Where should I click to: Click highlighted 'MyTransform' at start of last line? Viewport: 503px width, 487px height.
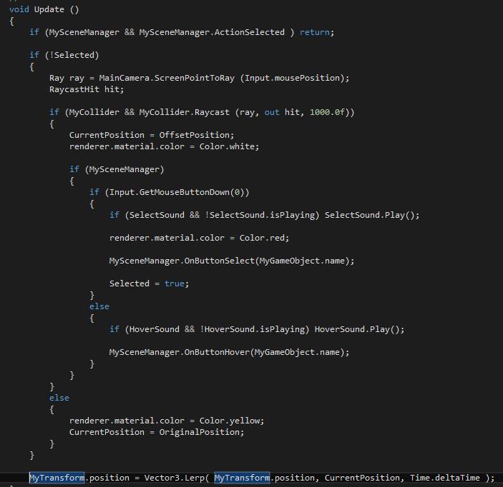point(57,478)
